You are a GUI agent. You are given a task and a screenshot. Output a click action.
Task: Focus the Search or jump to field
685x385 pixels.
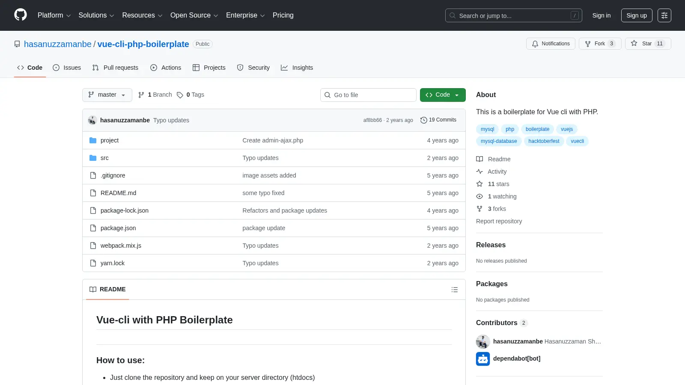[x=514, y=15]
